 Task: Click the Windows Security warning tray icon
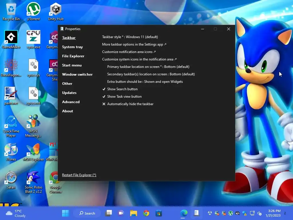pyautogui.click(x=244, y=213)
